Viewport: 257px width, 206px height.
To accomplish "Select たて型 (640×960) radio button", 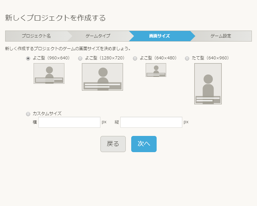I will coord(187,58).
